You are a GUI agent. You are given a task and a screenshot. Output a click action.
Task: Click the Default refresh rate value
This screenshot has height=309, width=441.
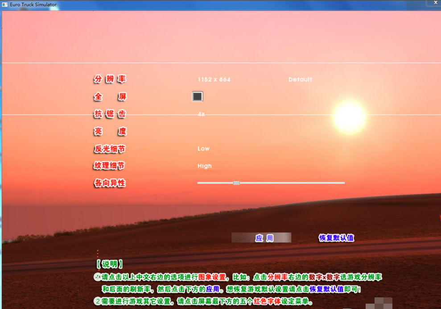click(300, 79)
